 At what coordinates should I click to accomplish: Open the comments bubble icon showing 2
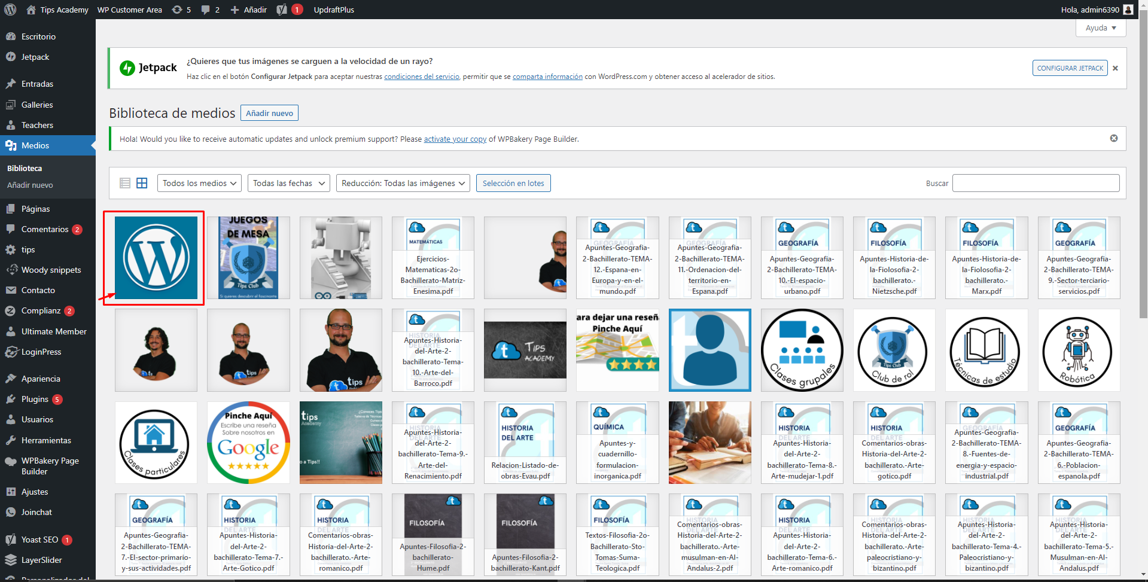211,10
